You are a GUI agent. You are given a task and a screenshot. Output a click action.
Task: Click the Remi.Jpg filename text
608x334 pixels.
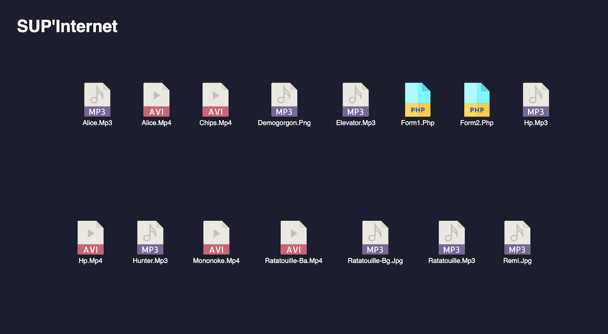click(x=517, y=261)
